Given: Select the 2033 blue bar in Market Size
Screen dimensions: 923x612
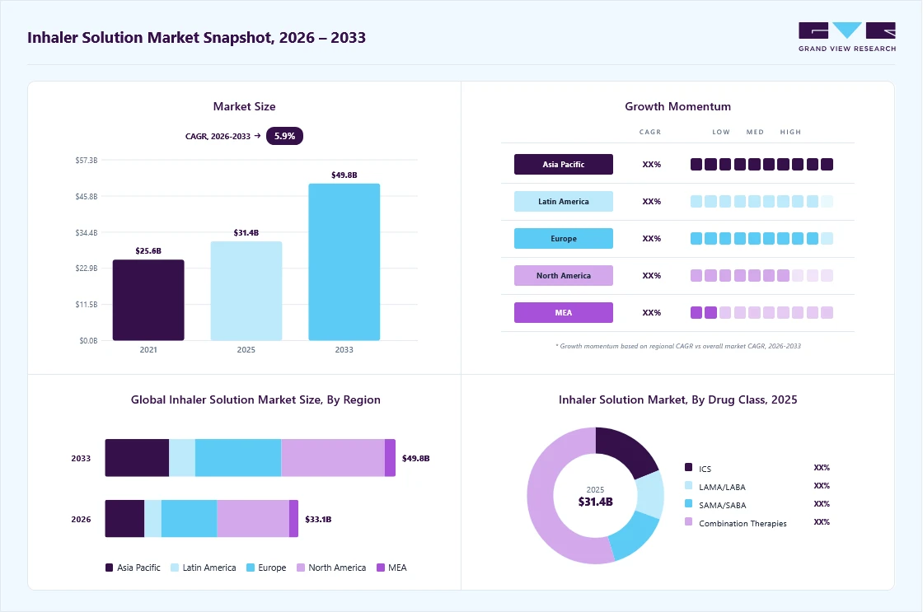Looking at the screenshot, I should point(344,262).
